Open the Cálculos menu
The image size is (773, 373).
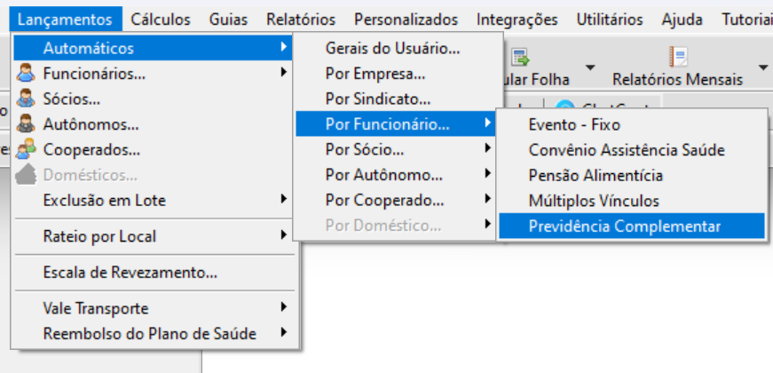click(x=161, y=20)
